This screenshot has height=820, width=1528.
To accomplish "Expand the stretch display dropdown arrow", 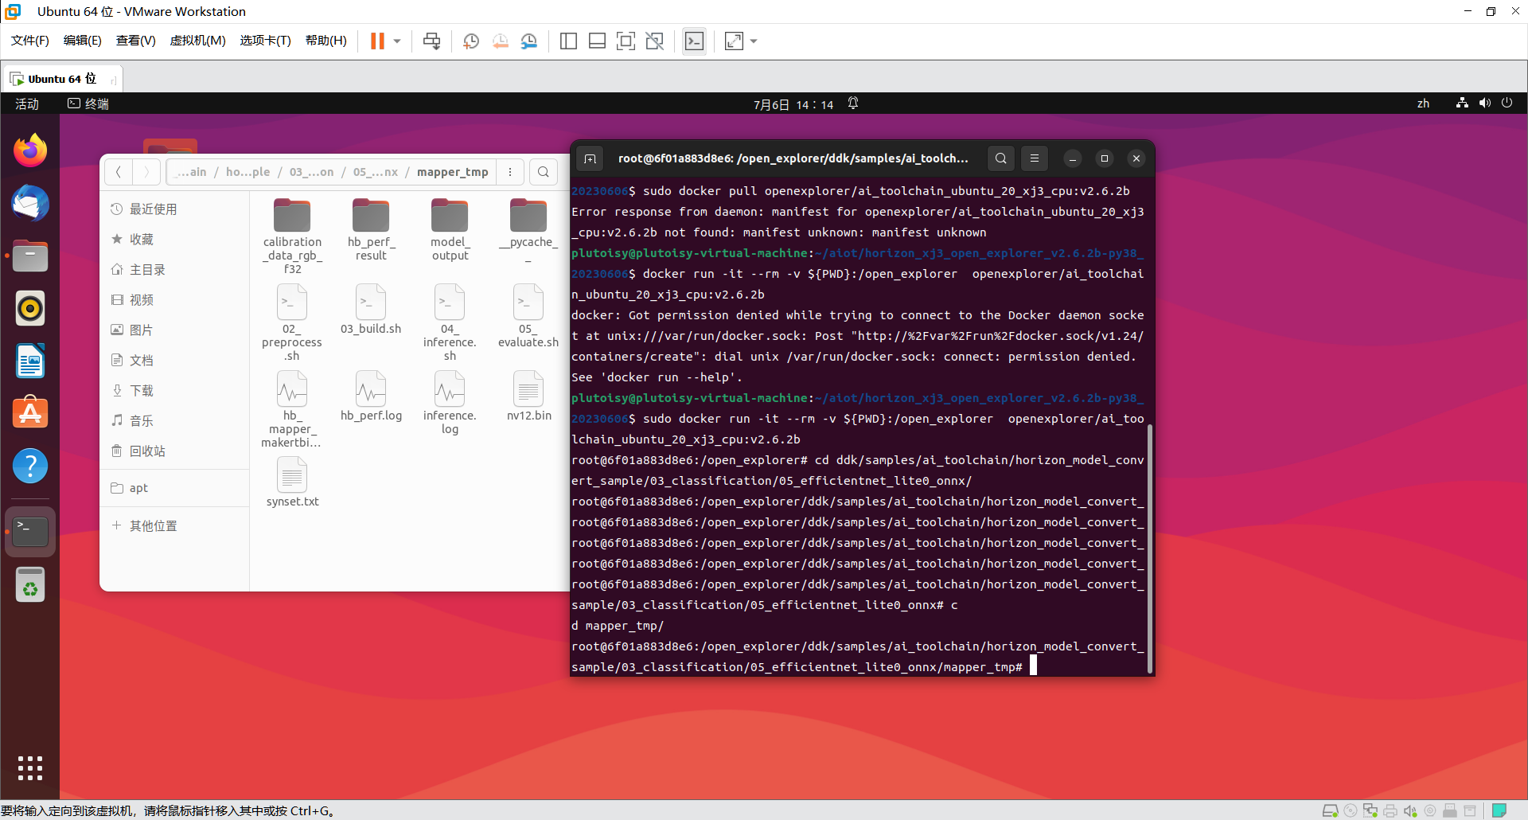I will (754, 41).
